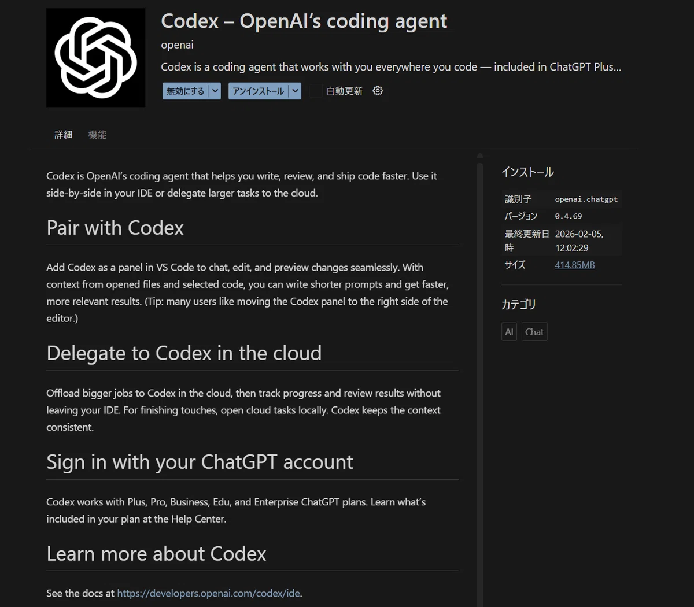Toggle the 自動更新 auto-update checkbox
Image resolution: width=694 pixels, height=607 pixels.
click(x=316, y=91)
